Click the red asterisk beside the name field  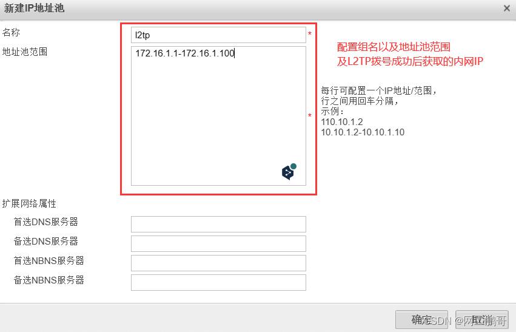[x=310, y=33]
